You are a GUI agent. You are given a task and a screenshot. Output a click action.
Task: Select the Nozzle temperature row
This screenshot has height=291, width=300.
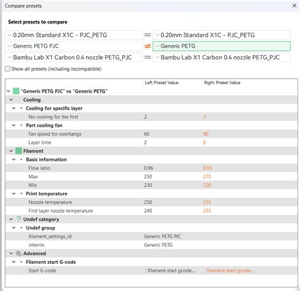(x=151, y=202)
